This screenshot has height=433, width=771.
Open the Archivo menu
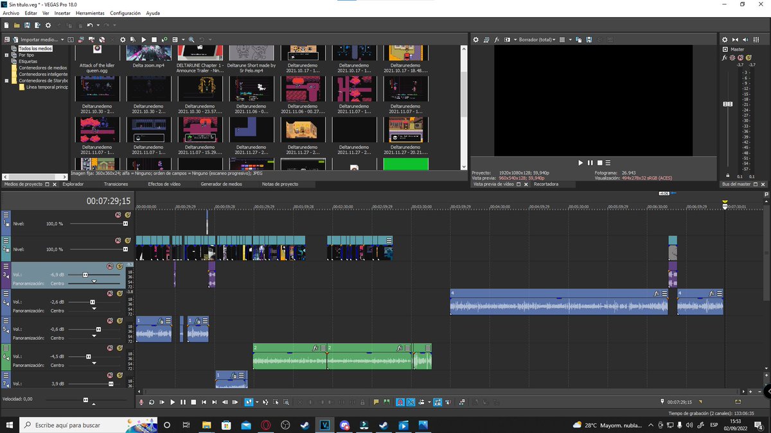pos(11,13)
